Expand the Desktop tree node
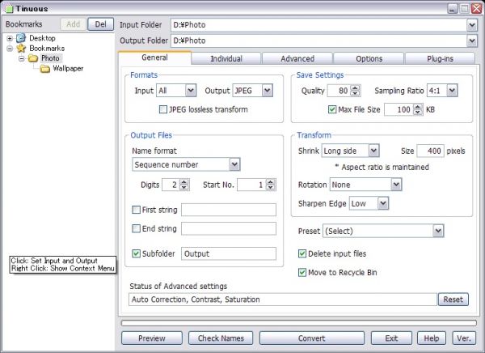Screen dimensions: 485x353 (10, 38)
